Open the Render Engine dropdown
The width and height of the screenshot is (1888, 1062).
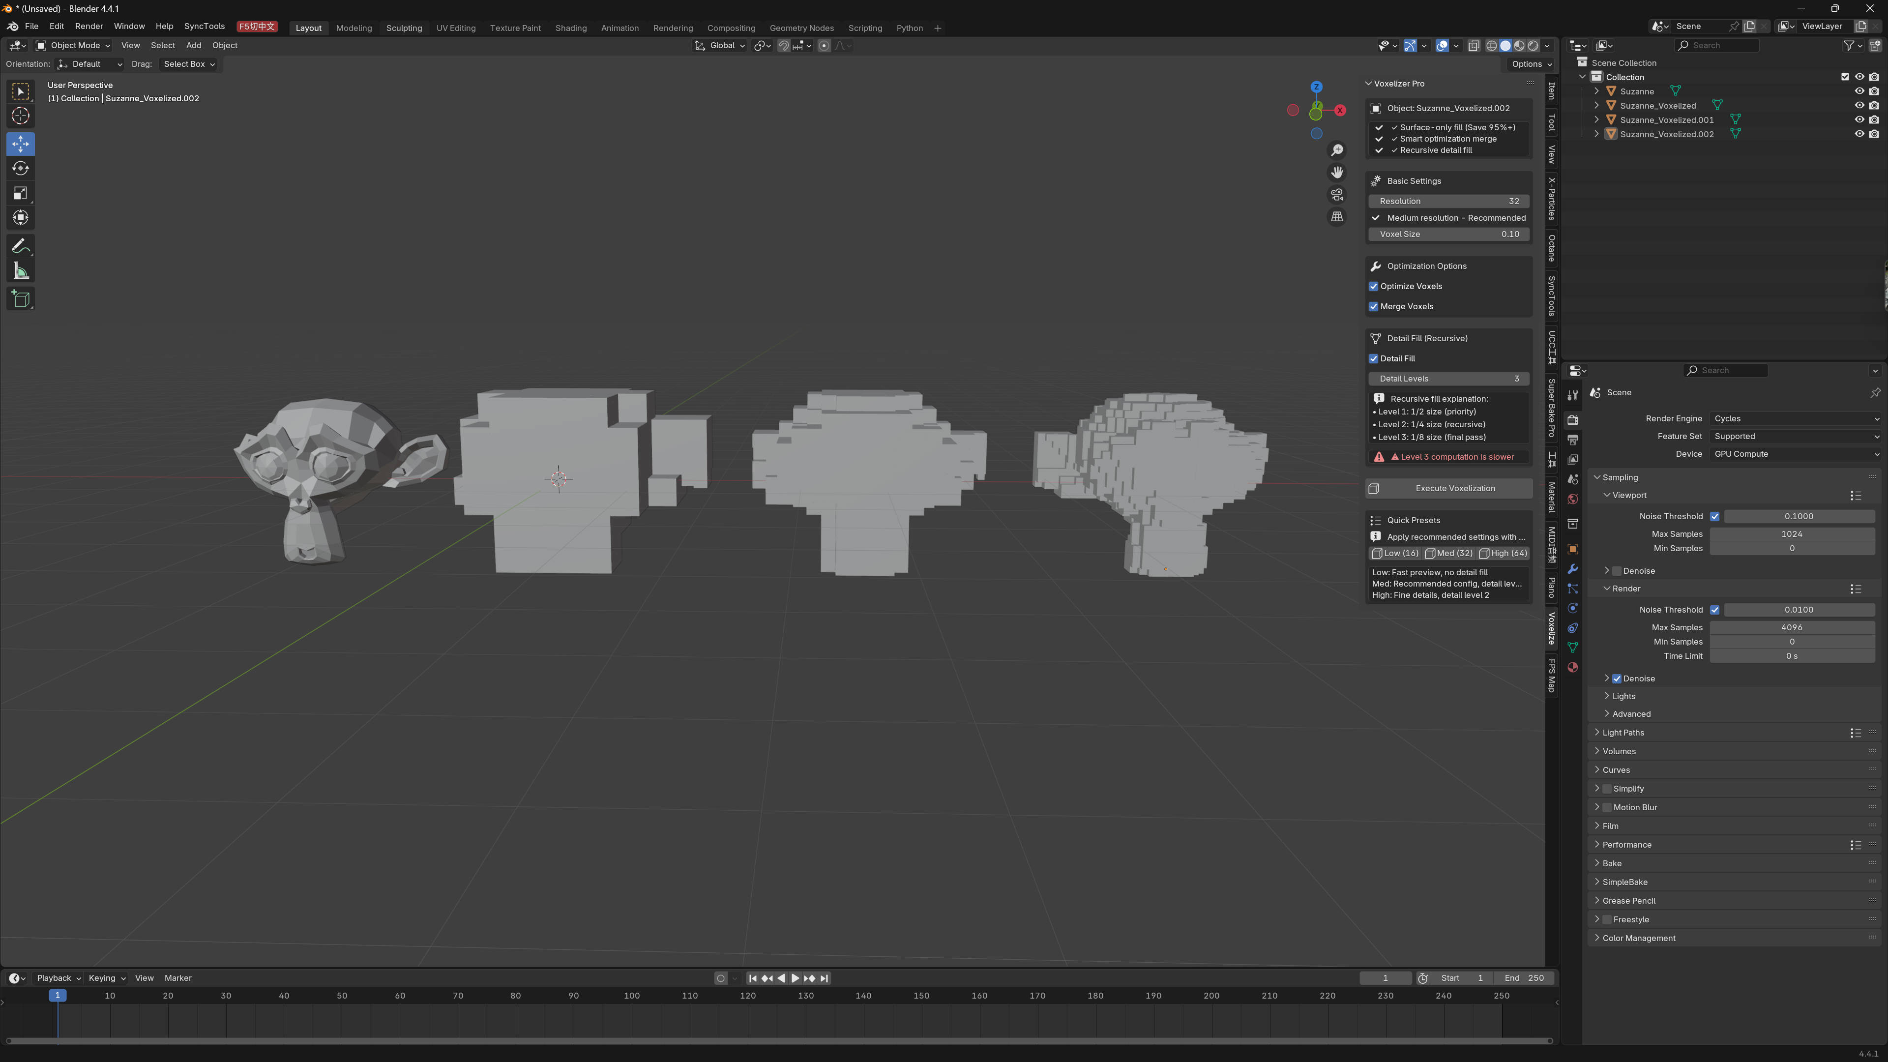(1796, 418)
